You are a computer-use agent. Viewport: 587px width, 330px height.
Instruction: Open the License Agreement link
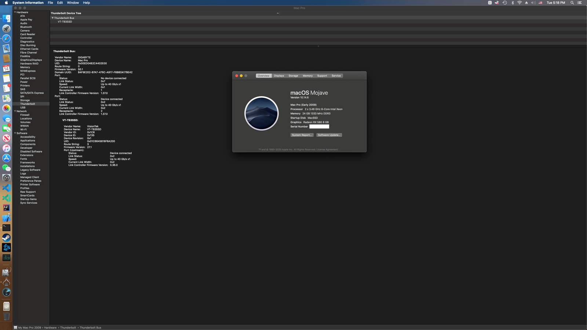pyautogui.click(x=327, y=150)
